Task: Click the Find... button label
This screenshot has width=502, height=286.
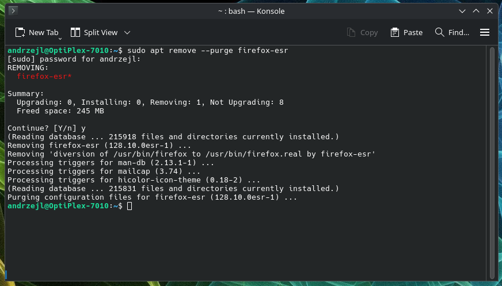Action: pyautogui.click(x=458, y=32)
